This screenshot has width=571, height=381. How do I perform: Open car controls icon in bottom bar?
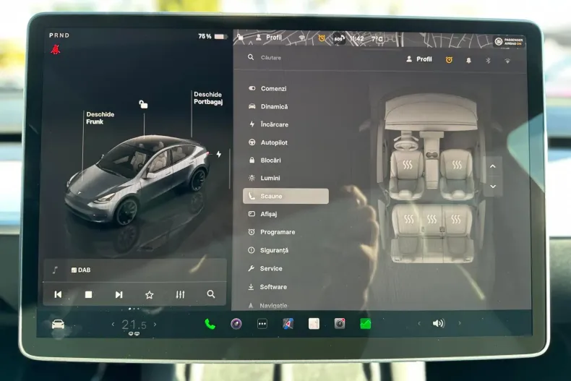tap(58, 324)
